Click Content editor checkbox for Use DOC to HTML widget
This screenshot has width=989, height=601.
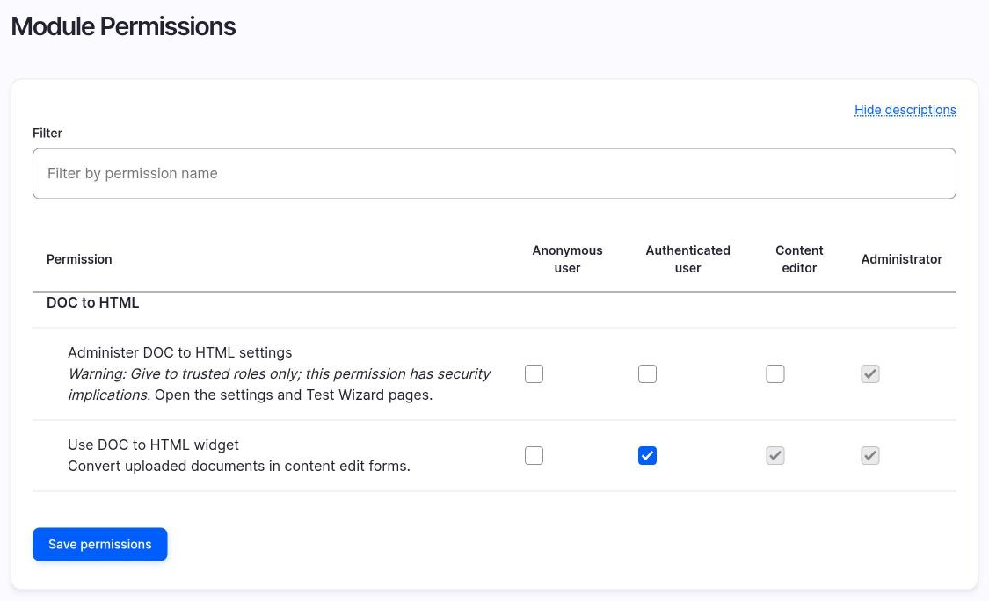coord(775,455)
